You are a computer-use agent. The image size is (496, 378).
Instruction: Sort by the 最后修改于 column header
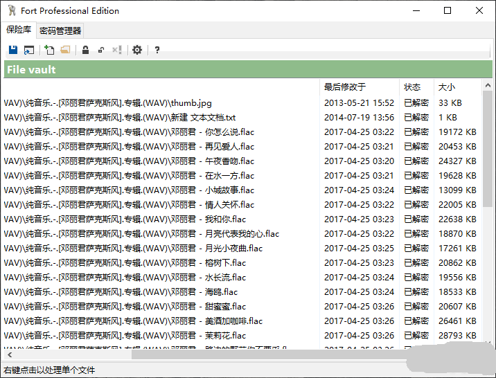coord(345,87)
